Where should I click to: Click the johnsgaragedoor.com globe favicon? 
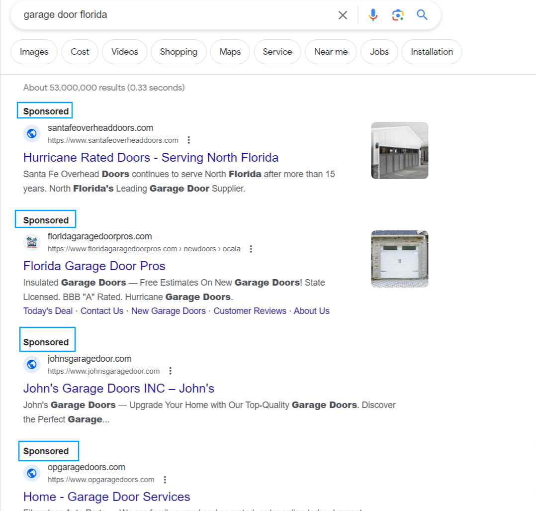tap(32, 364)
